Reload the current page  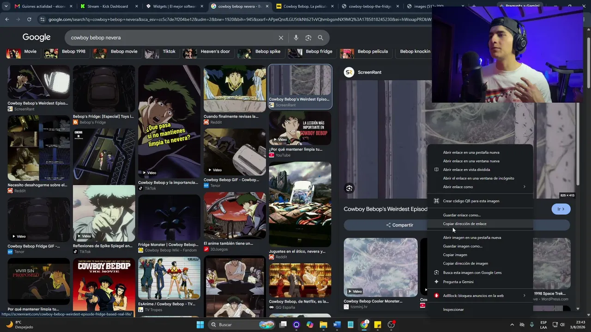click(29, 19)
